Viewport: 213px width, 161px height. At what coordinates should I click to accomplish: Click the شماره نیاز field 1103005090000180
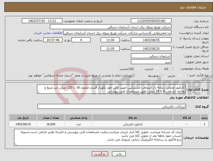(x=151, y=21)
